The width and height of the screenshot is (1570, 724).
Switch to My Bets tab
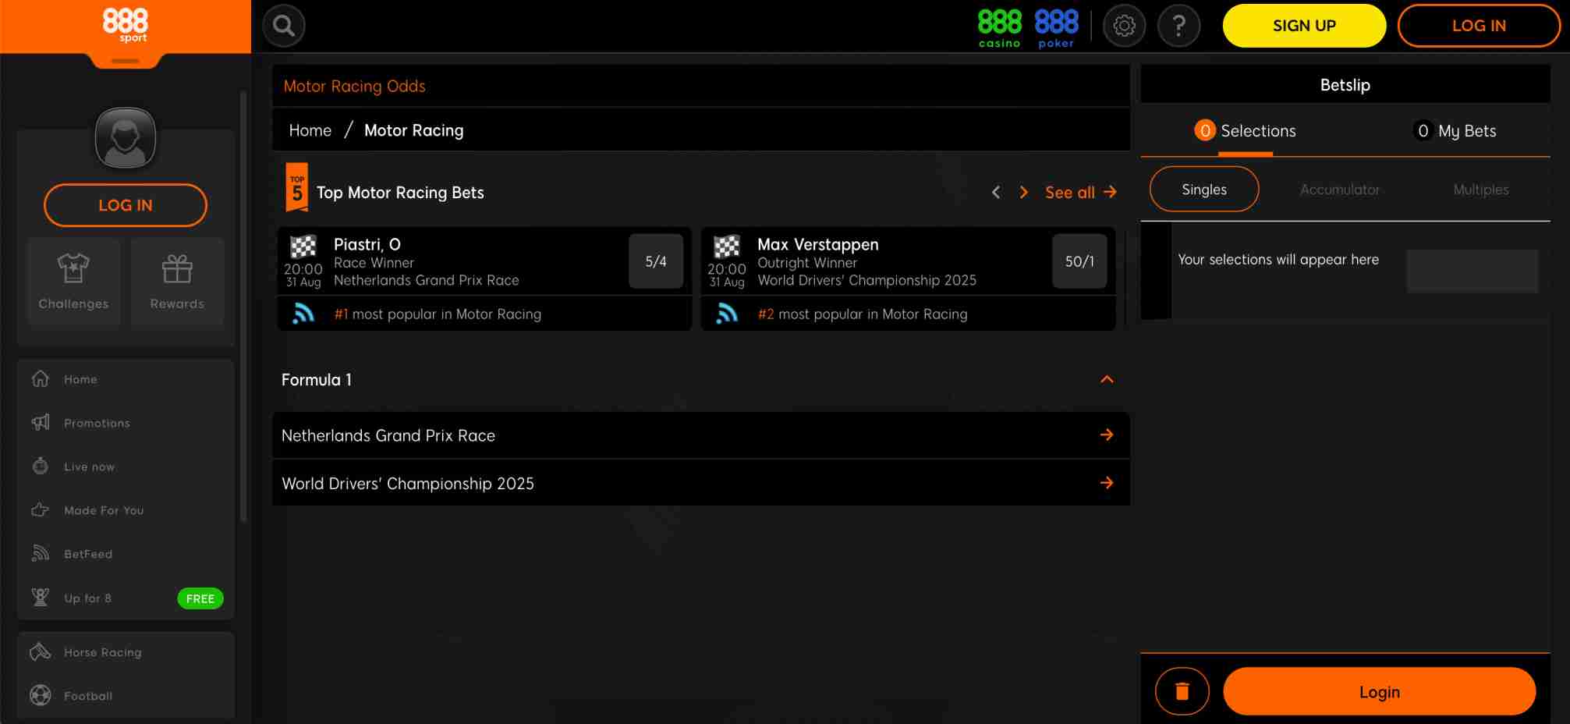coord(1455,131)
